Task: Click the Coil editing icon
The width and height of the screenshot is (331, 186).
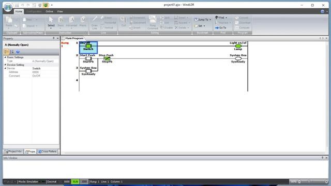Action: pos(123,22)
